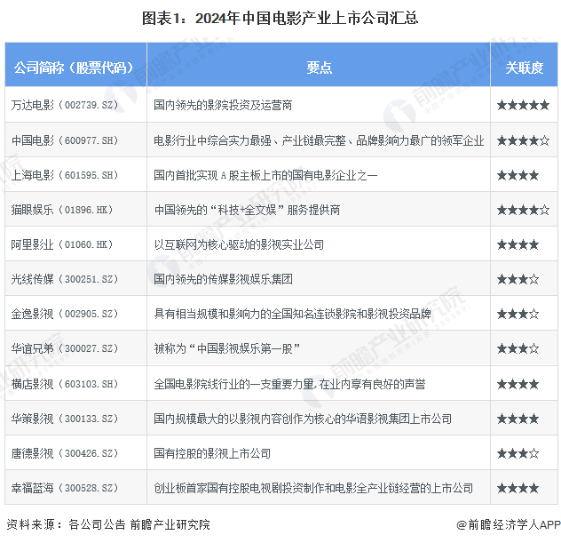The height and width of the screenshot is (543, 561).
Task: Click the star rating for 猫眼娱乐
Action: click(x=523, y=210)
